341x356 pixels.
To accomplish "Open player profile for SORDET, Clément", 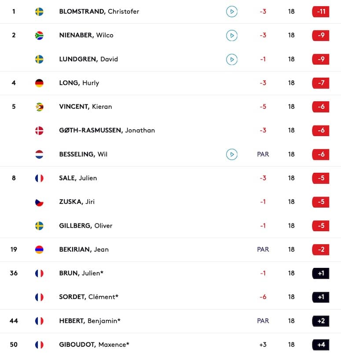I will tap(88, 297).
